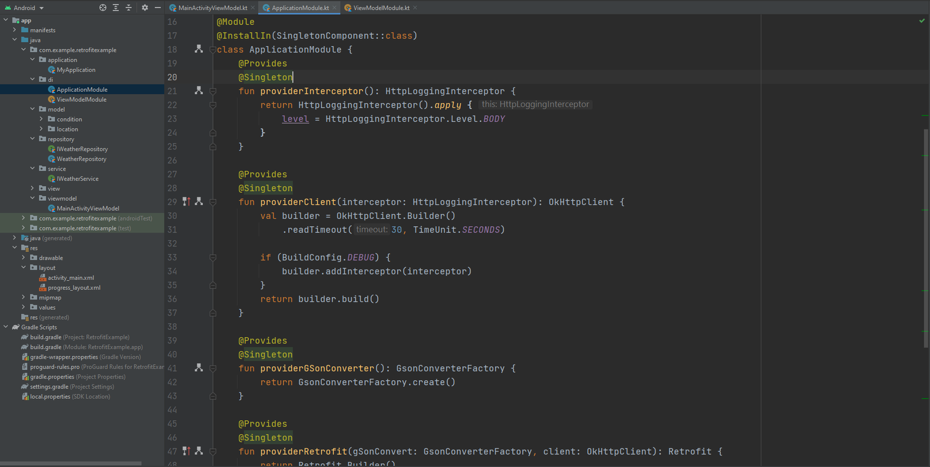Click Dagger gutter icon on line 18
The height and width of the screenshot is (467, 930).
(198, 49)
